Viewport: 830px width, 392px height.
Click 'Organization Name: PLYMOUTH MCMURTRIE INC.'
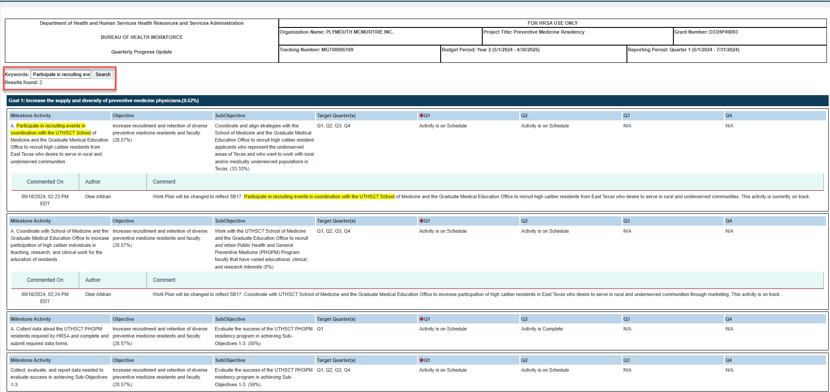point(337,32)
